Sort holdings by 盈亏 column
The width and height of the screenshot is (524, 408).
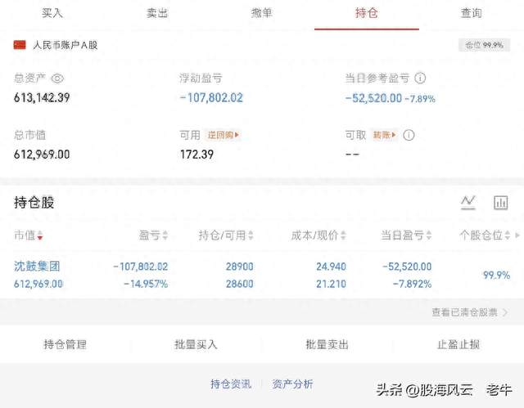point(153,235)
